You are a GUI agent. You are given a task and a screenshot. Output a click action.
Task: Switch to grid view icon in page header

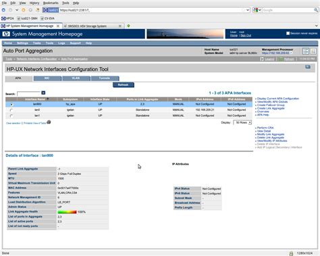pos(313,51)
